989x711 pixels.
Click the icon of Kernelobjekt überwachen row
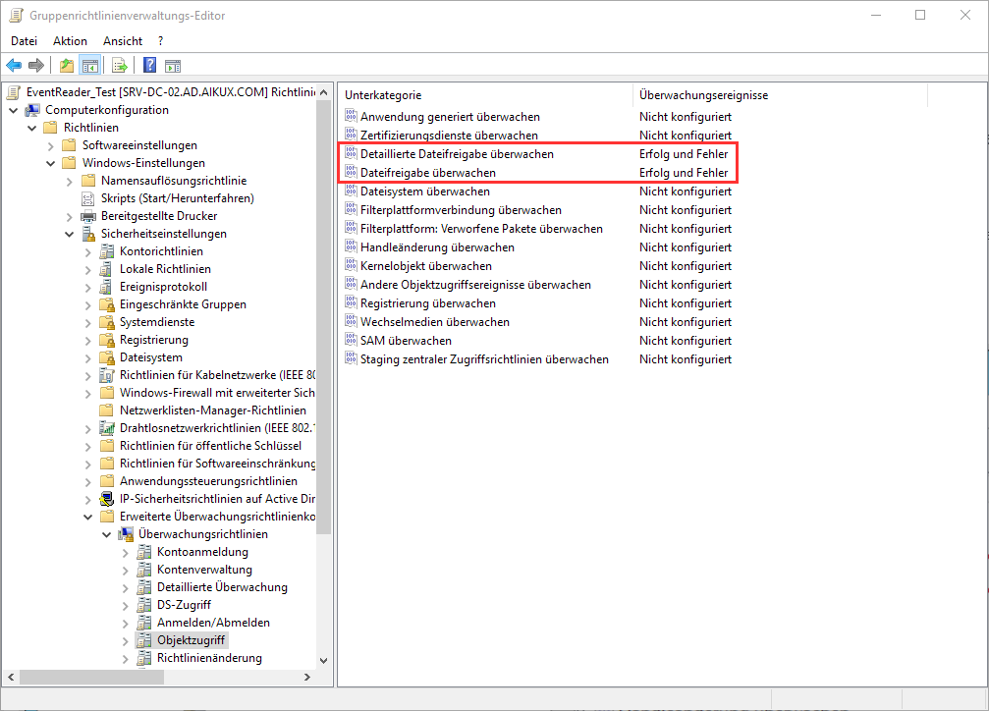point(352,265)
